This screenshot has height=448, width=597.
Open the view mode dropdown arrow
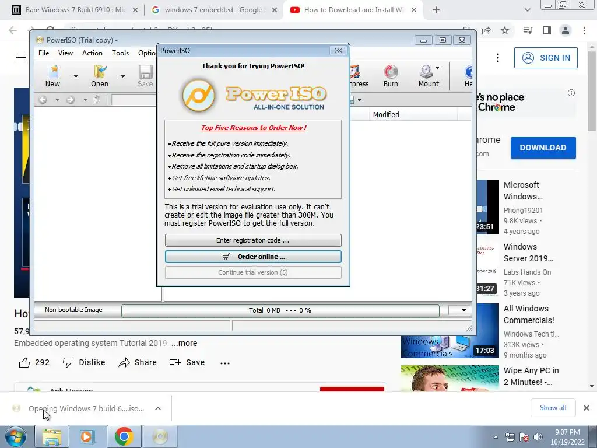tap(359, 100)
